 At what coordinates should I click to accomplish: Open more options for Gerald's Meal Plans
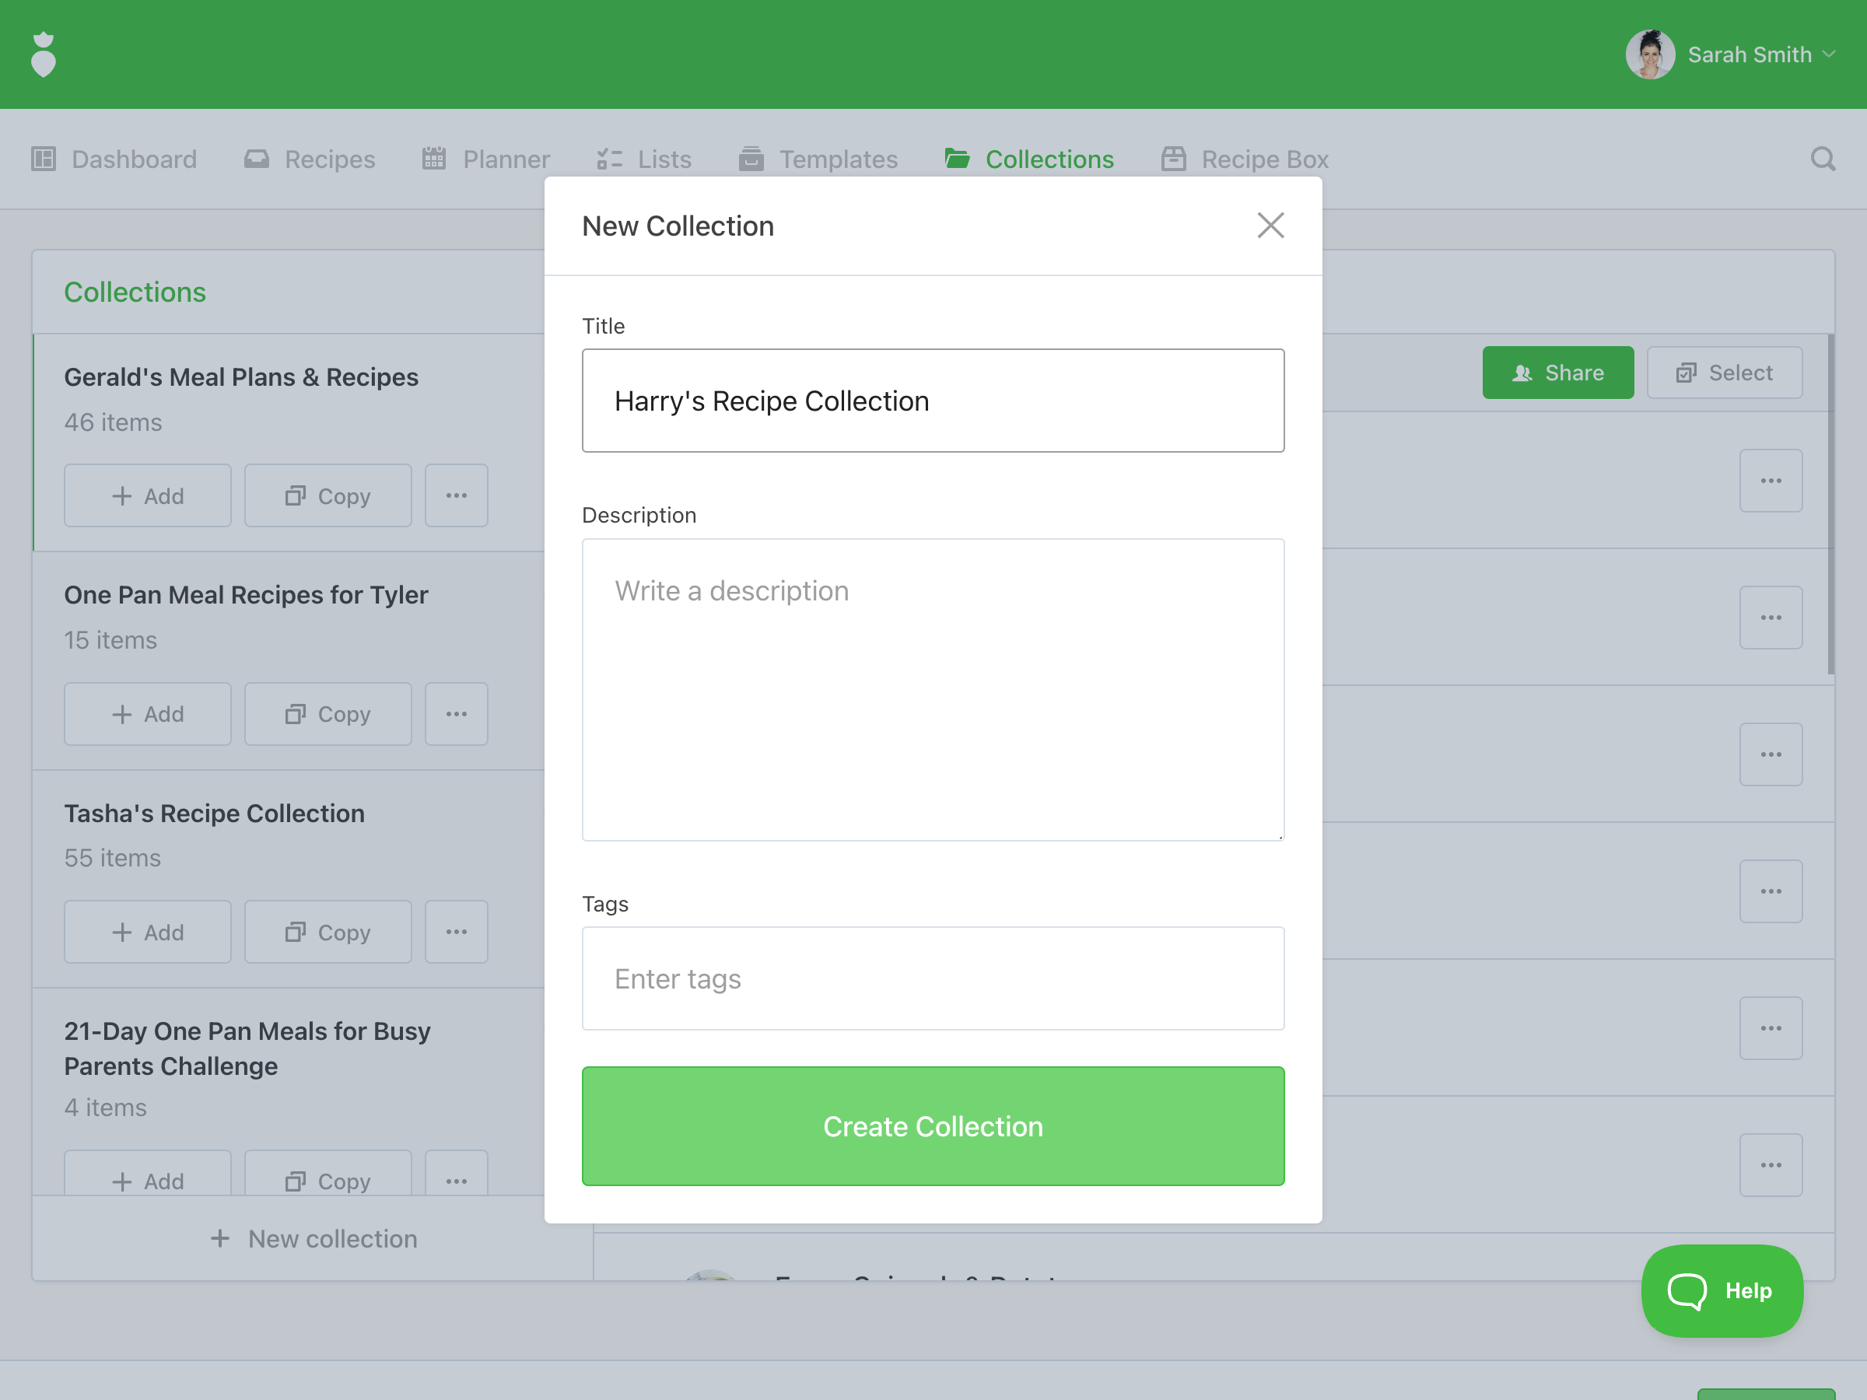[x=456, y=495]
